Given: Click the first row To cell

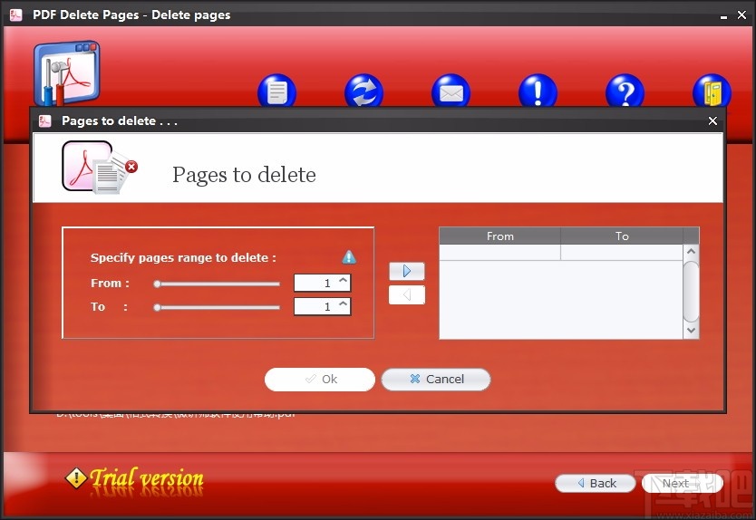Looking at the screenshot, I should [622, 253].
